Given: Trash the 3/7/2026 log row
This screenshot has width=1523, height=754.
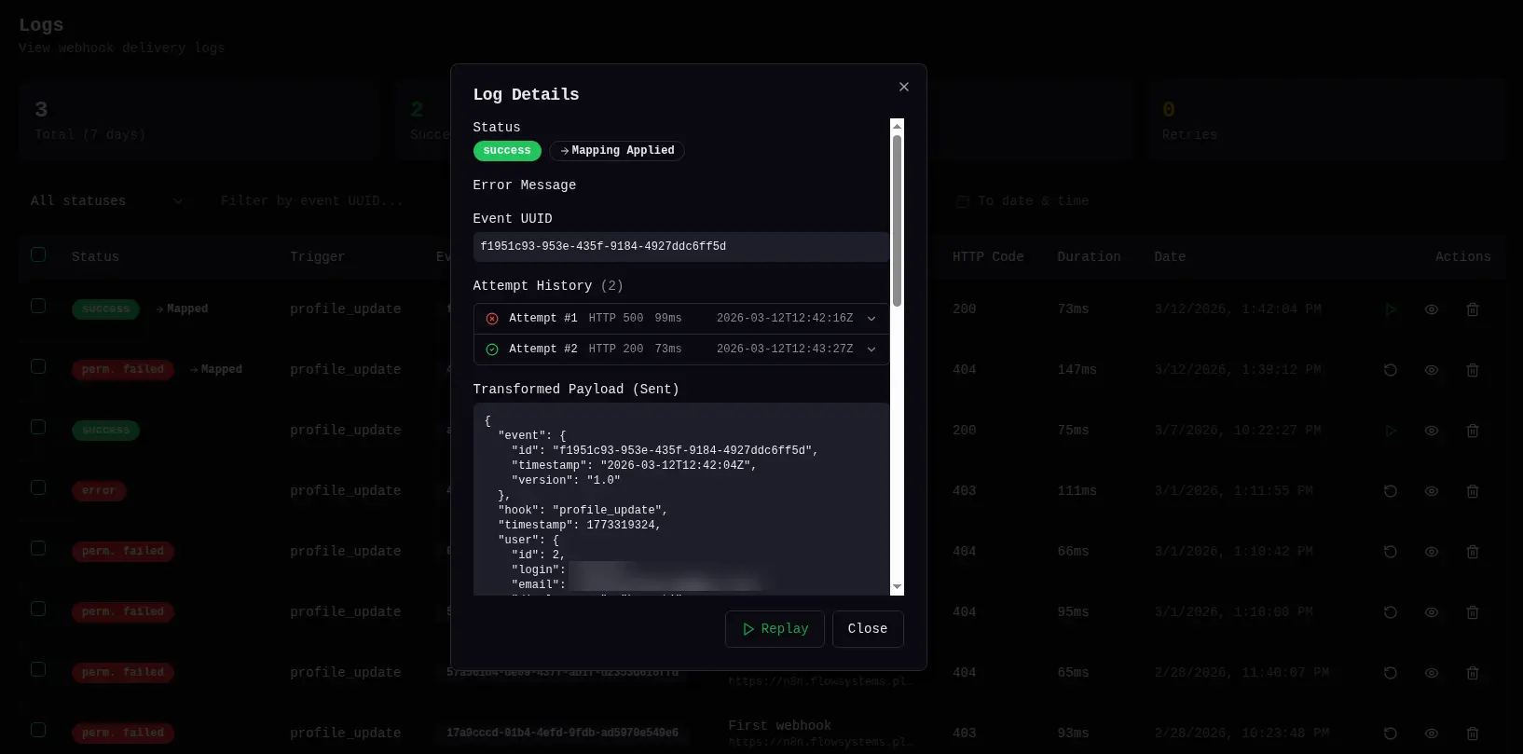Looking at the screenshot, I should [1473, 431].
